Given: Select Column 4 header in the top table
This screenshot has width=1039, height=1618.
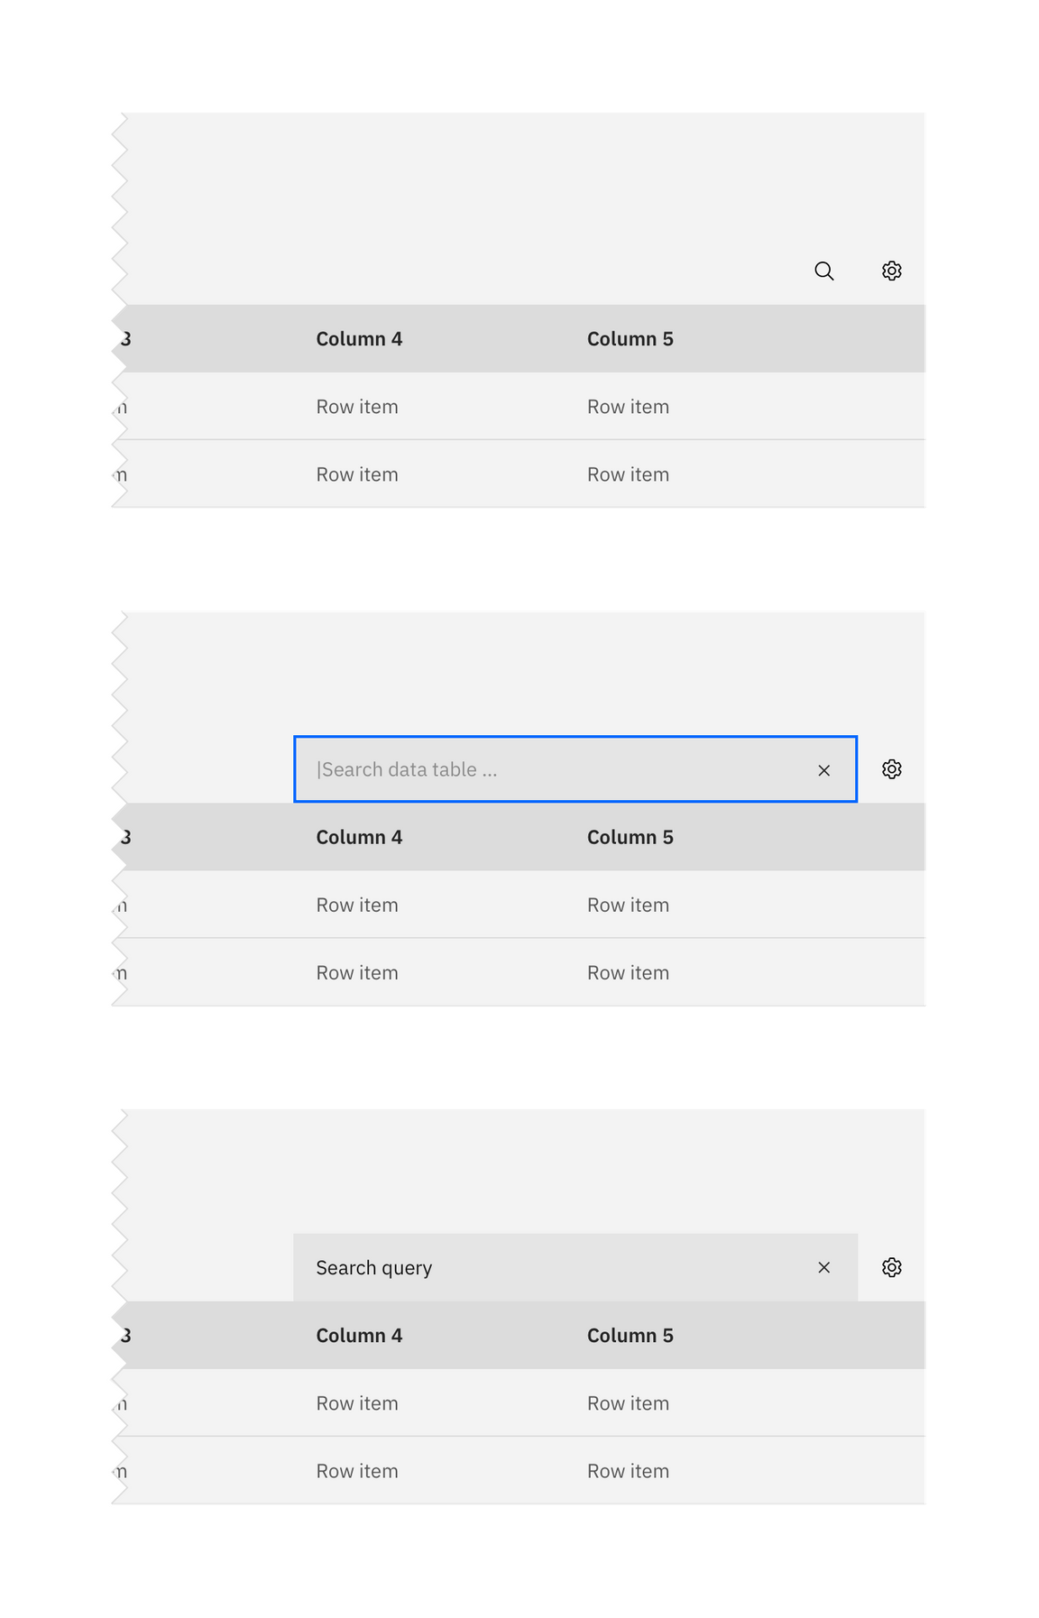Looking at the screenshot, I should [359, 339].
